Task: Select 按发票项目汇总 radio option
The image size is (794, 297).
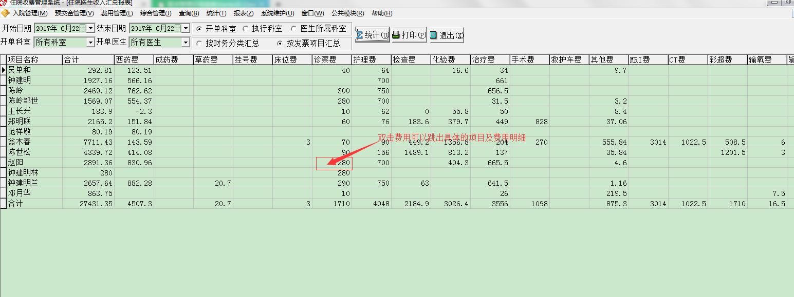Action: (280, 44)
